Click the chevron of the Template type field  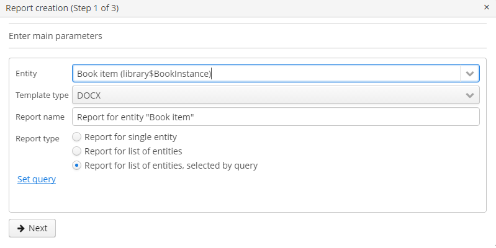(470, 95)
